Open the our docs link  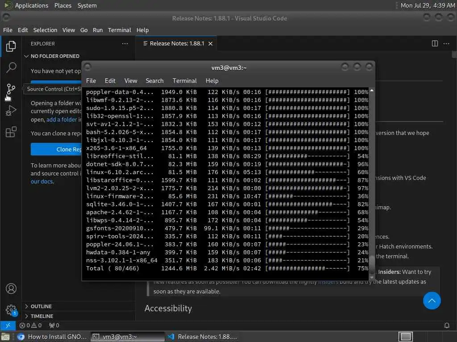click(42, 182)
